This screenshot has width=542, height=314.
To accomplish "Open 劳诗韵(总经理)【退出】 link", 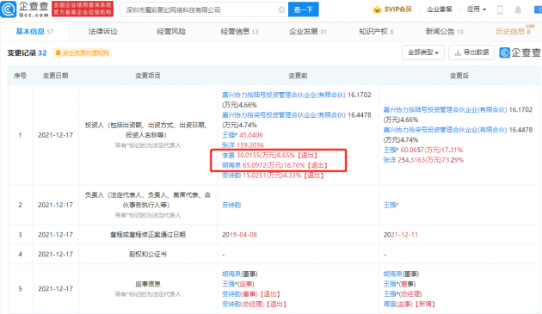I will (255, 304).
